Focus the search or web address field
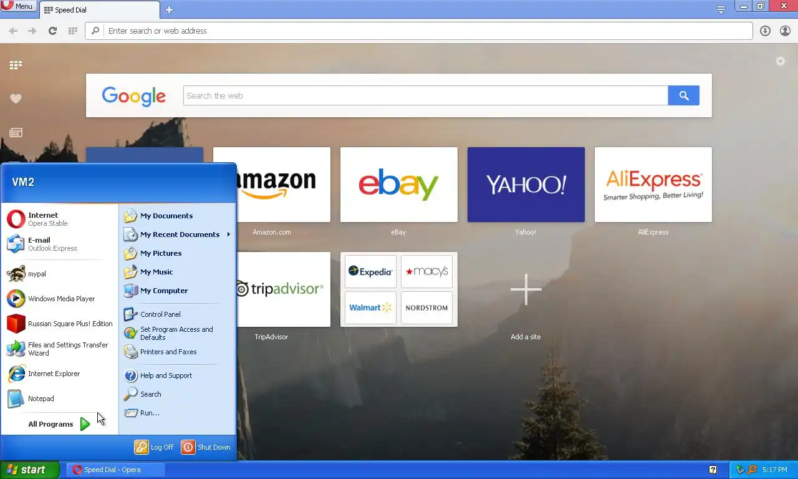 tap(419, 31)
